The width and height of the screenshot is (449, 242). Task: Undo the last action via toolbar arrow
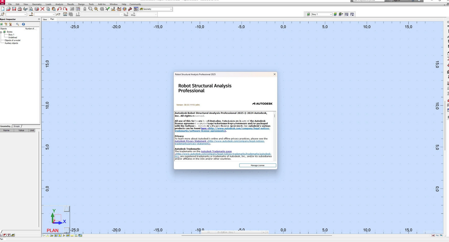[59, 9]
